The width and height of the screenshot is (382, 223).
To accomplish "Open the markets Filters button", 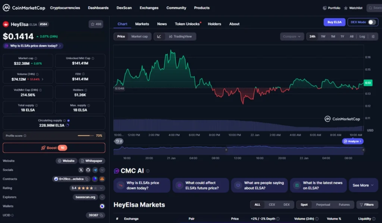I will [367, 205].
